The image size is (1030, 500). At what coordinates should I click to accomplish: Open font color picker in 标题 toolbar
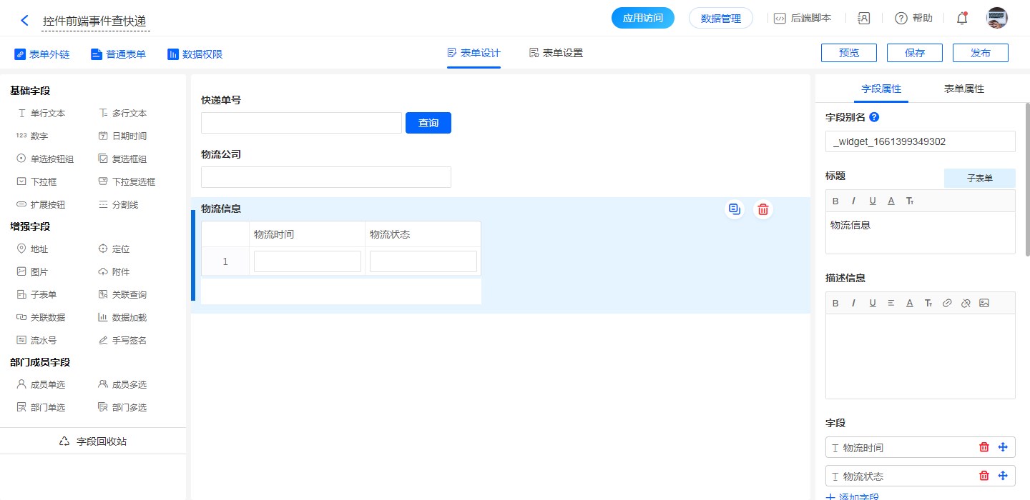(x=891, y=201)
